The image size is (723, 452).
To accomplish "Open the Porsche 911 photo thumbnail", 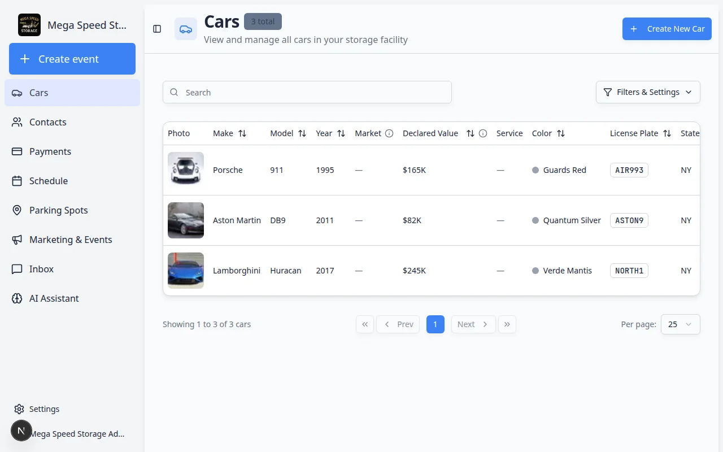I will coord(186,170).
